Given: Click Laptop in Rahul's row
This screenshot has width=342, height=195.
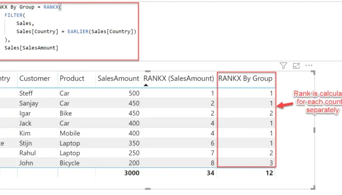Looking at the screenshot, I should pos(70,153).
